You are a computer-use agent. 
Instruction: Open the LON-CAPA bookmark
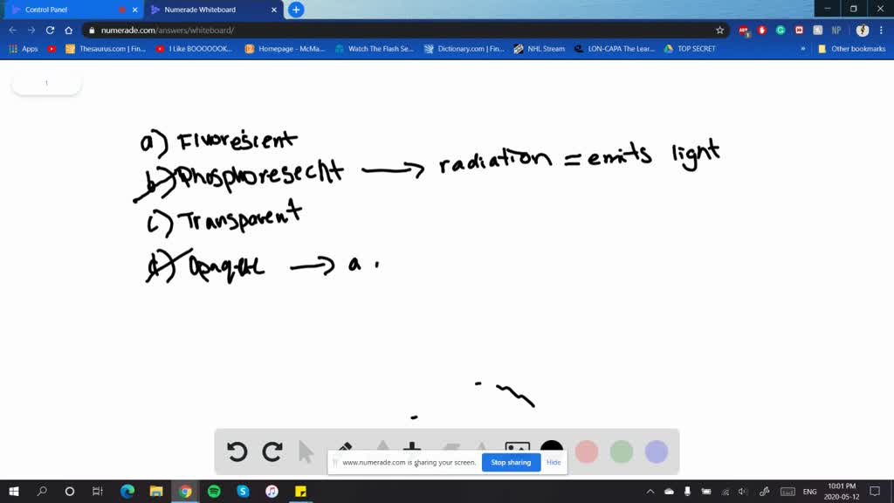click(x=614, y=49)
